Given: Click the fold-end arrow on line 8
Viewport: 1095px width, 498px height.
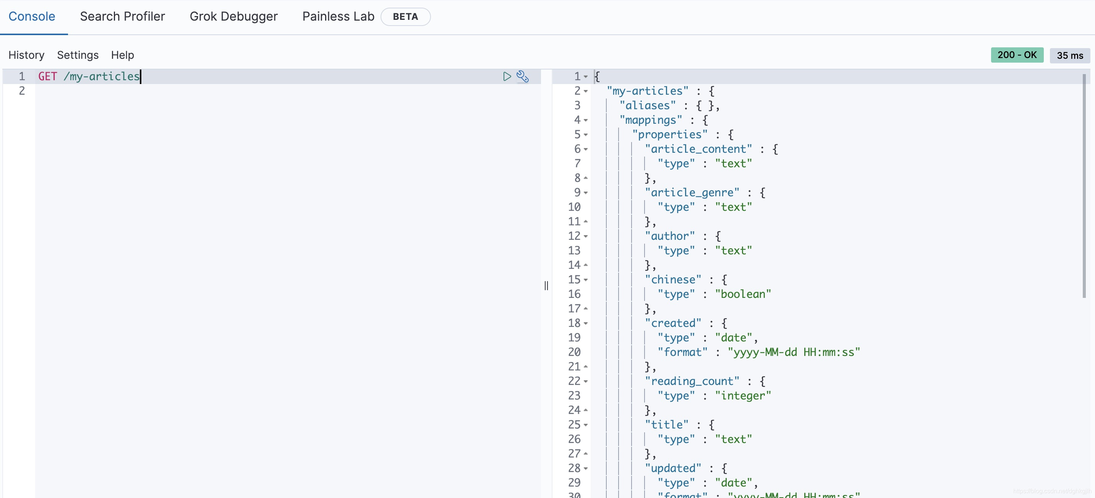Looking at the screenshot, I should tap(586, 178).
